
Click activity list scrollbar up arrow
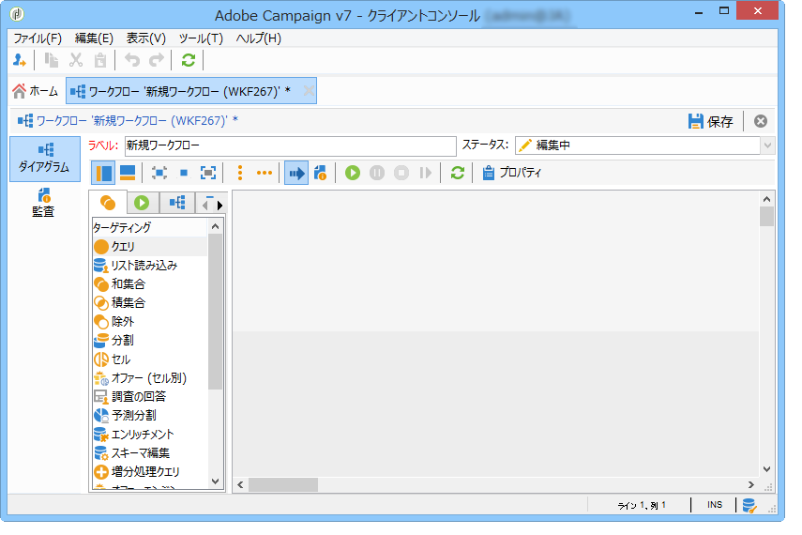[216, 226]
